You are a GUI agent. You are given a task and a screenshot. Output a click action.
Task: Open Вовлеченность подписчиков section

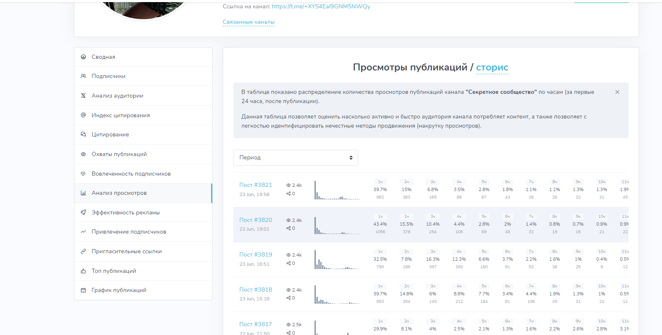tap(143, 174)
